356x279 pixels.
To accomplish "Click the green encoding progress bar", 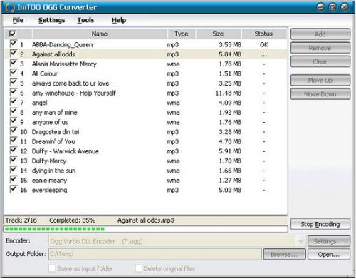I will [145, 229].
